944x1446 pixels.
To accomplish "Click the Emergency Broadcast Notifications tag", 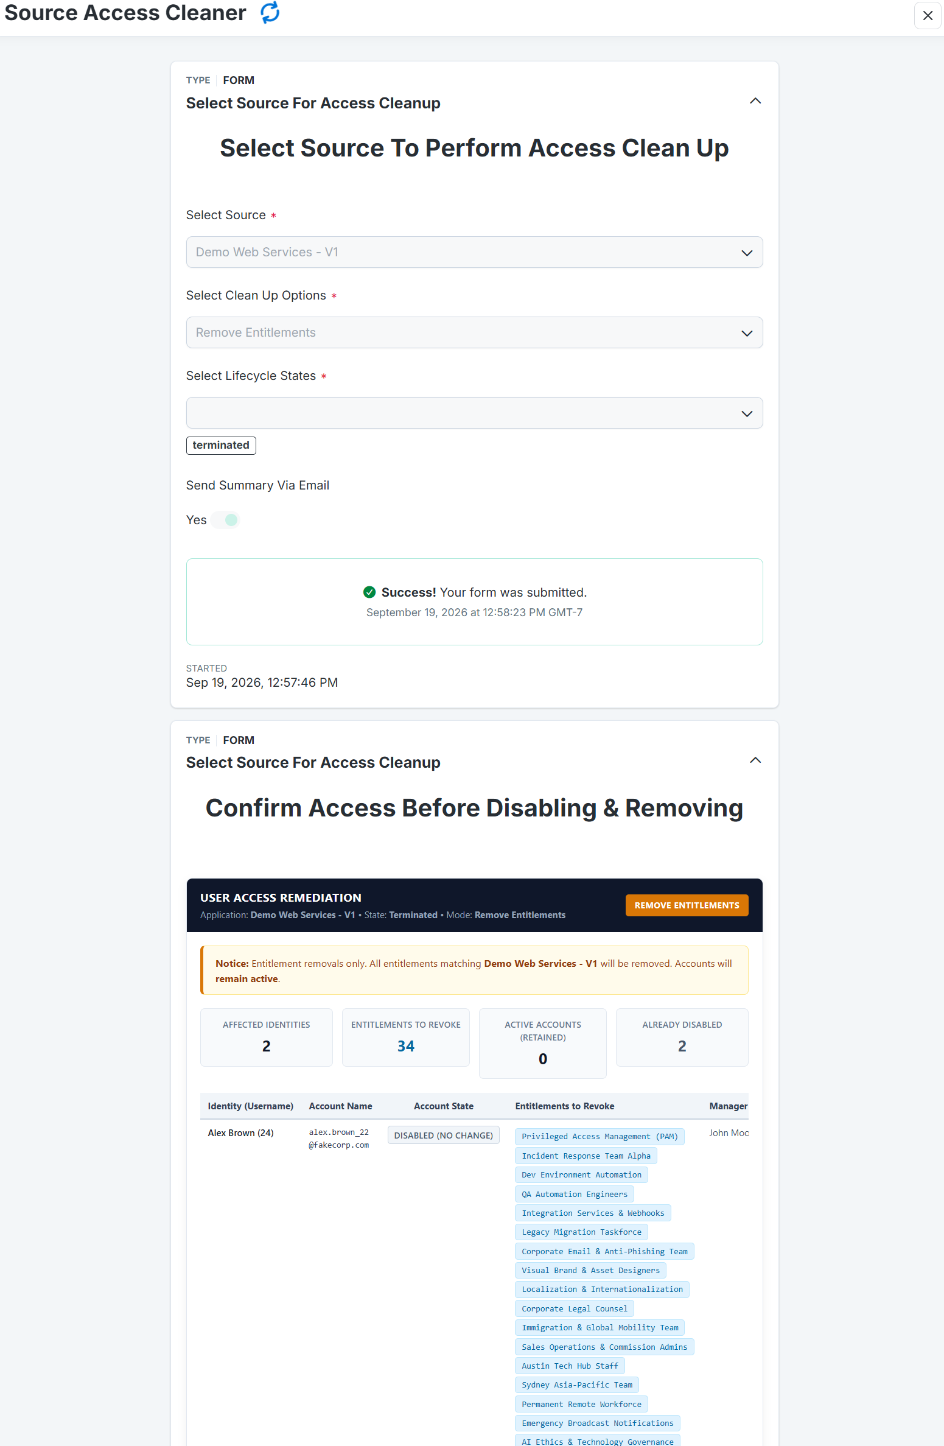I will 597,1423.
